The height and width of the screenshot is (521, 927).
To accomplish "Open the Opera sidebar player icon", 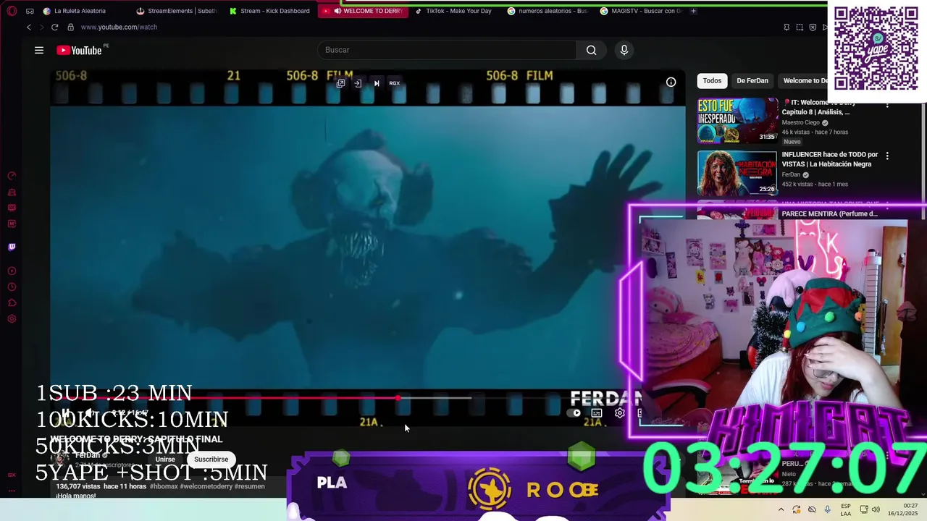I will pos(12,271).
